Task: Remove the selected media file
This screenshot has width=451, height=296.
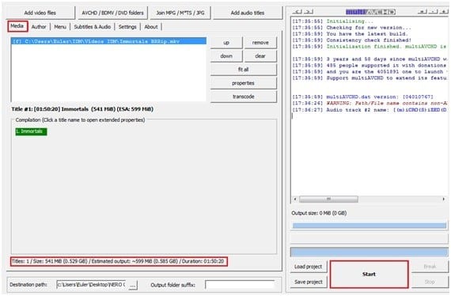Action: coord(260,43)
